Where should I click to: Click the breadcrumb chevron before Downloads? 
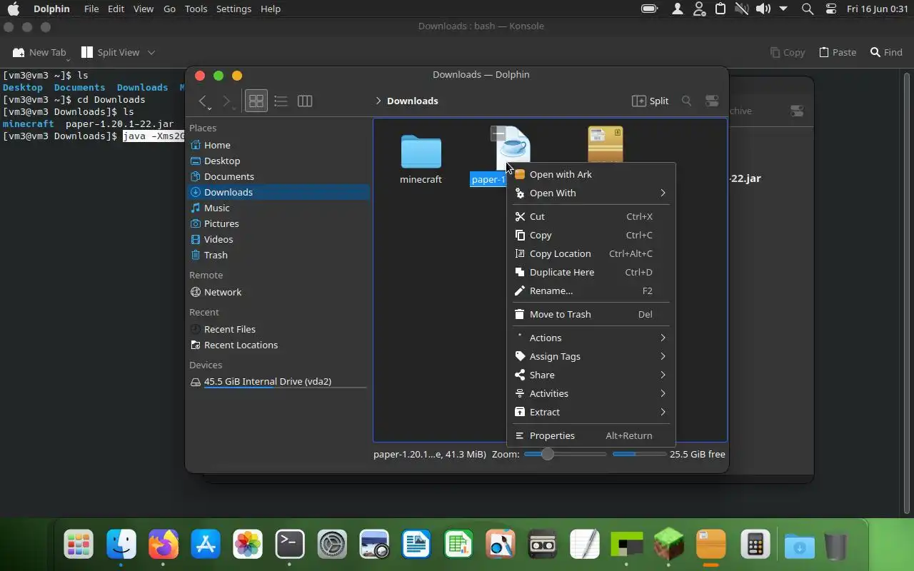[x=378, y=101]
